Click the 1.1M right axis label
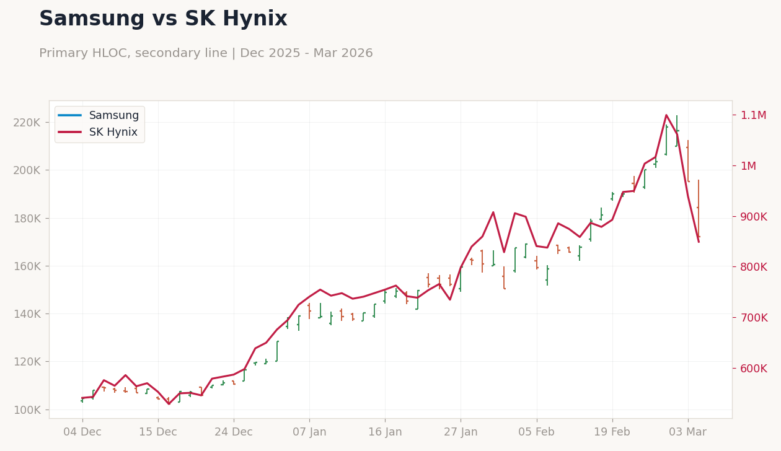781x451 pixels. pos(753,115)
